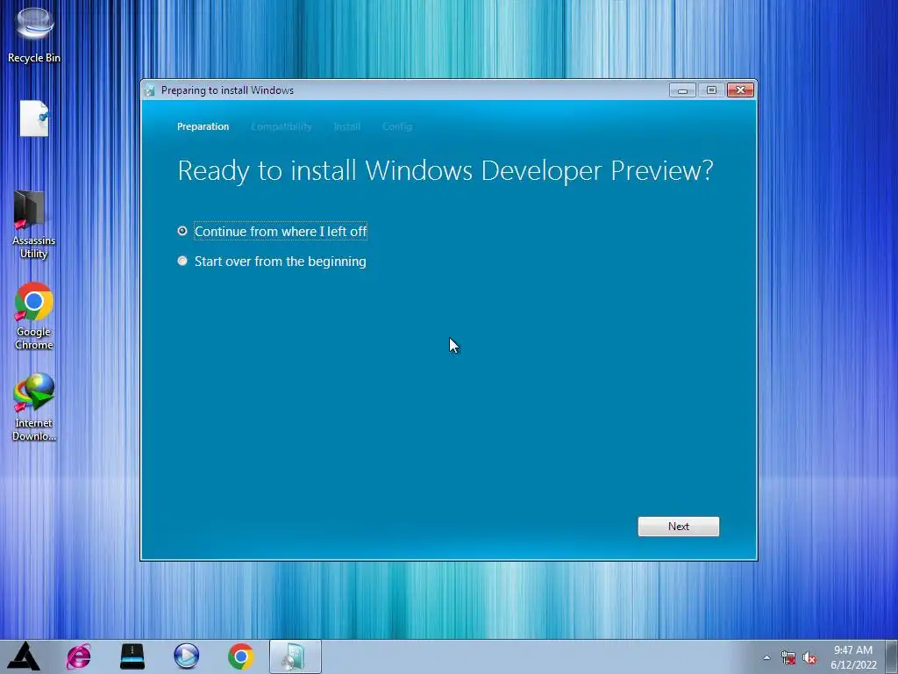Open the clock showing 9:47 AM
This screenshot has height=674, width=898.
(x=853, y=656)
